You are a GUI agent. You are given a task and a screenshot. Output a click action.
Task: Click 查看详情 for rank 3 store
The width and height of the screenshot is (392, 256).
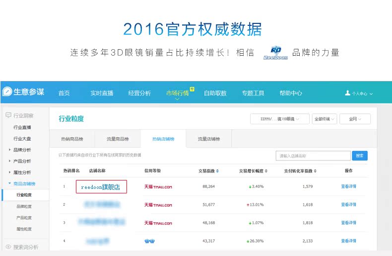(x=348, y=223)
